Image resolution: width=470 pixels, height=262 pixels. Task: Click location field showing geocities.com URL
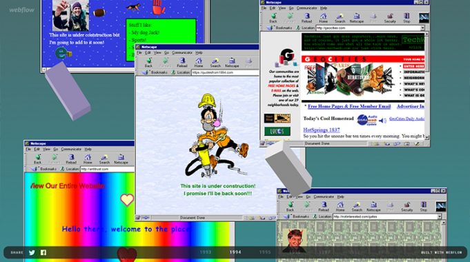[368, 28]
